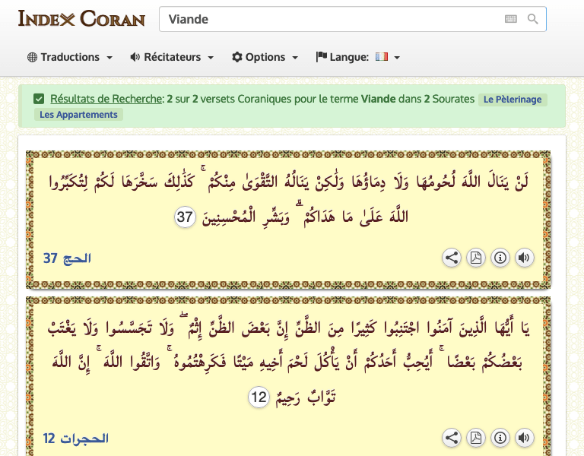The width and height of the screenshot is (584, 456).
Task: Open the virtual keyboard in search box
Action: point(511,19)
